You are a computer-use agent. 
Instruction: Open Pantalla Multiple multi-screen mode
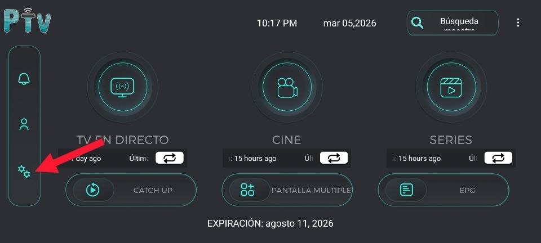(287, 190)
